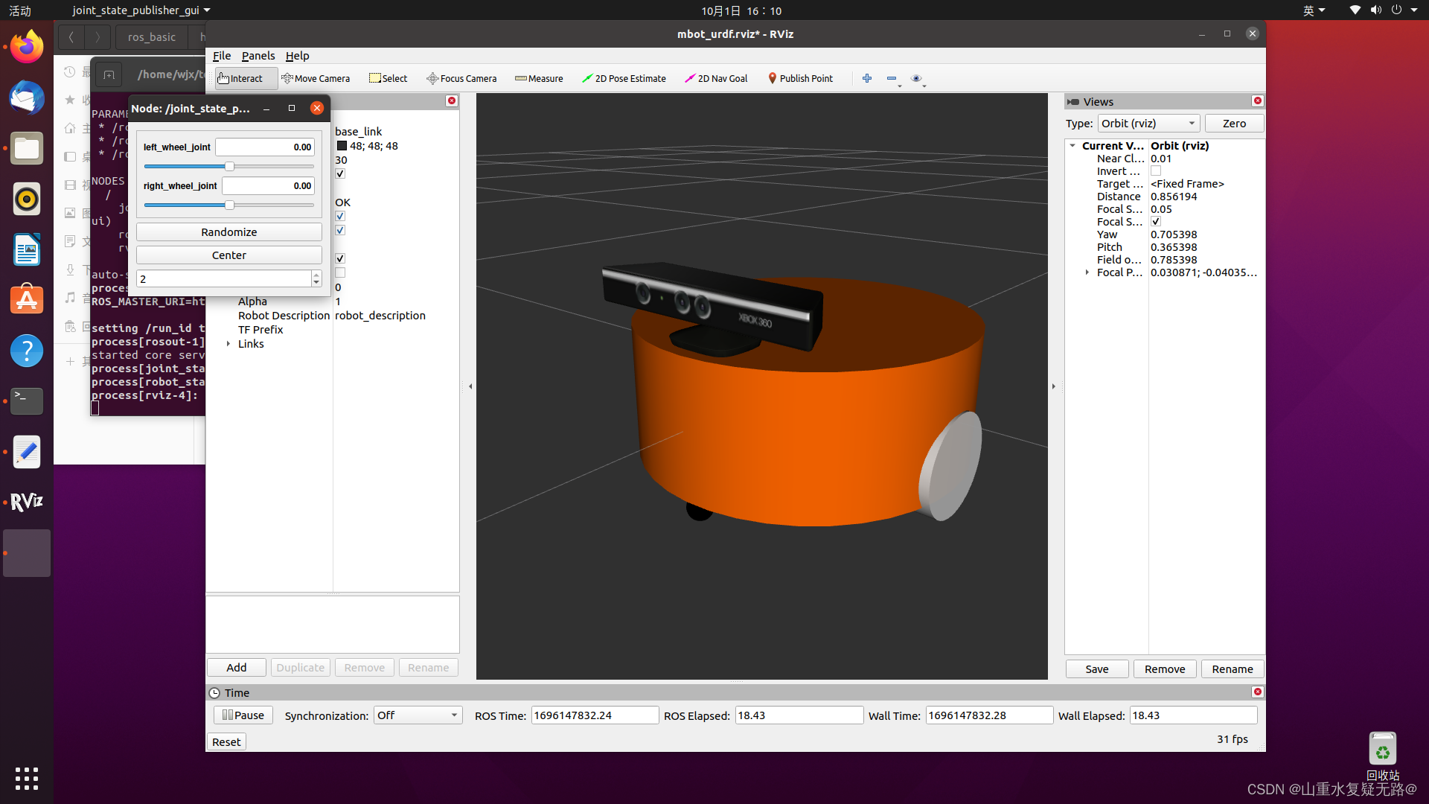
Task: Pause the RViz time
Action: pyautogui.click(x=243, y=715)
